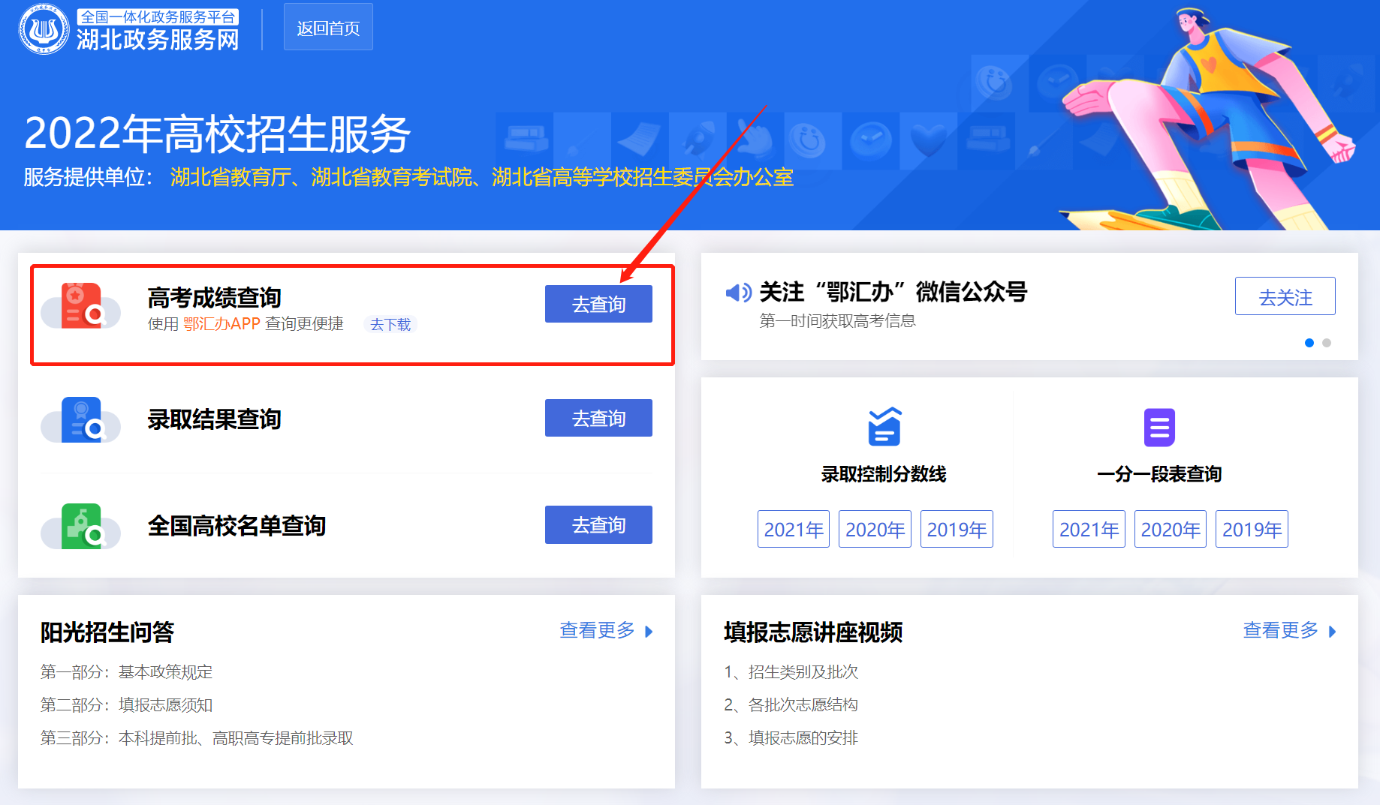Click the 高考成绩查询 heading
This screenshot has width=1380, height=805.
point(215,298)
